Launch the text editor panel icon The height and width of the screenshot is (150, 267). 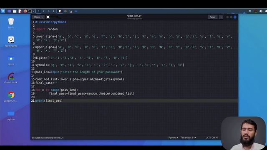[x=20, y=11]
